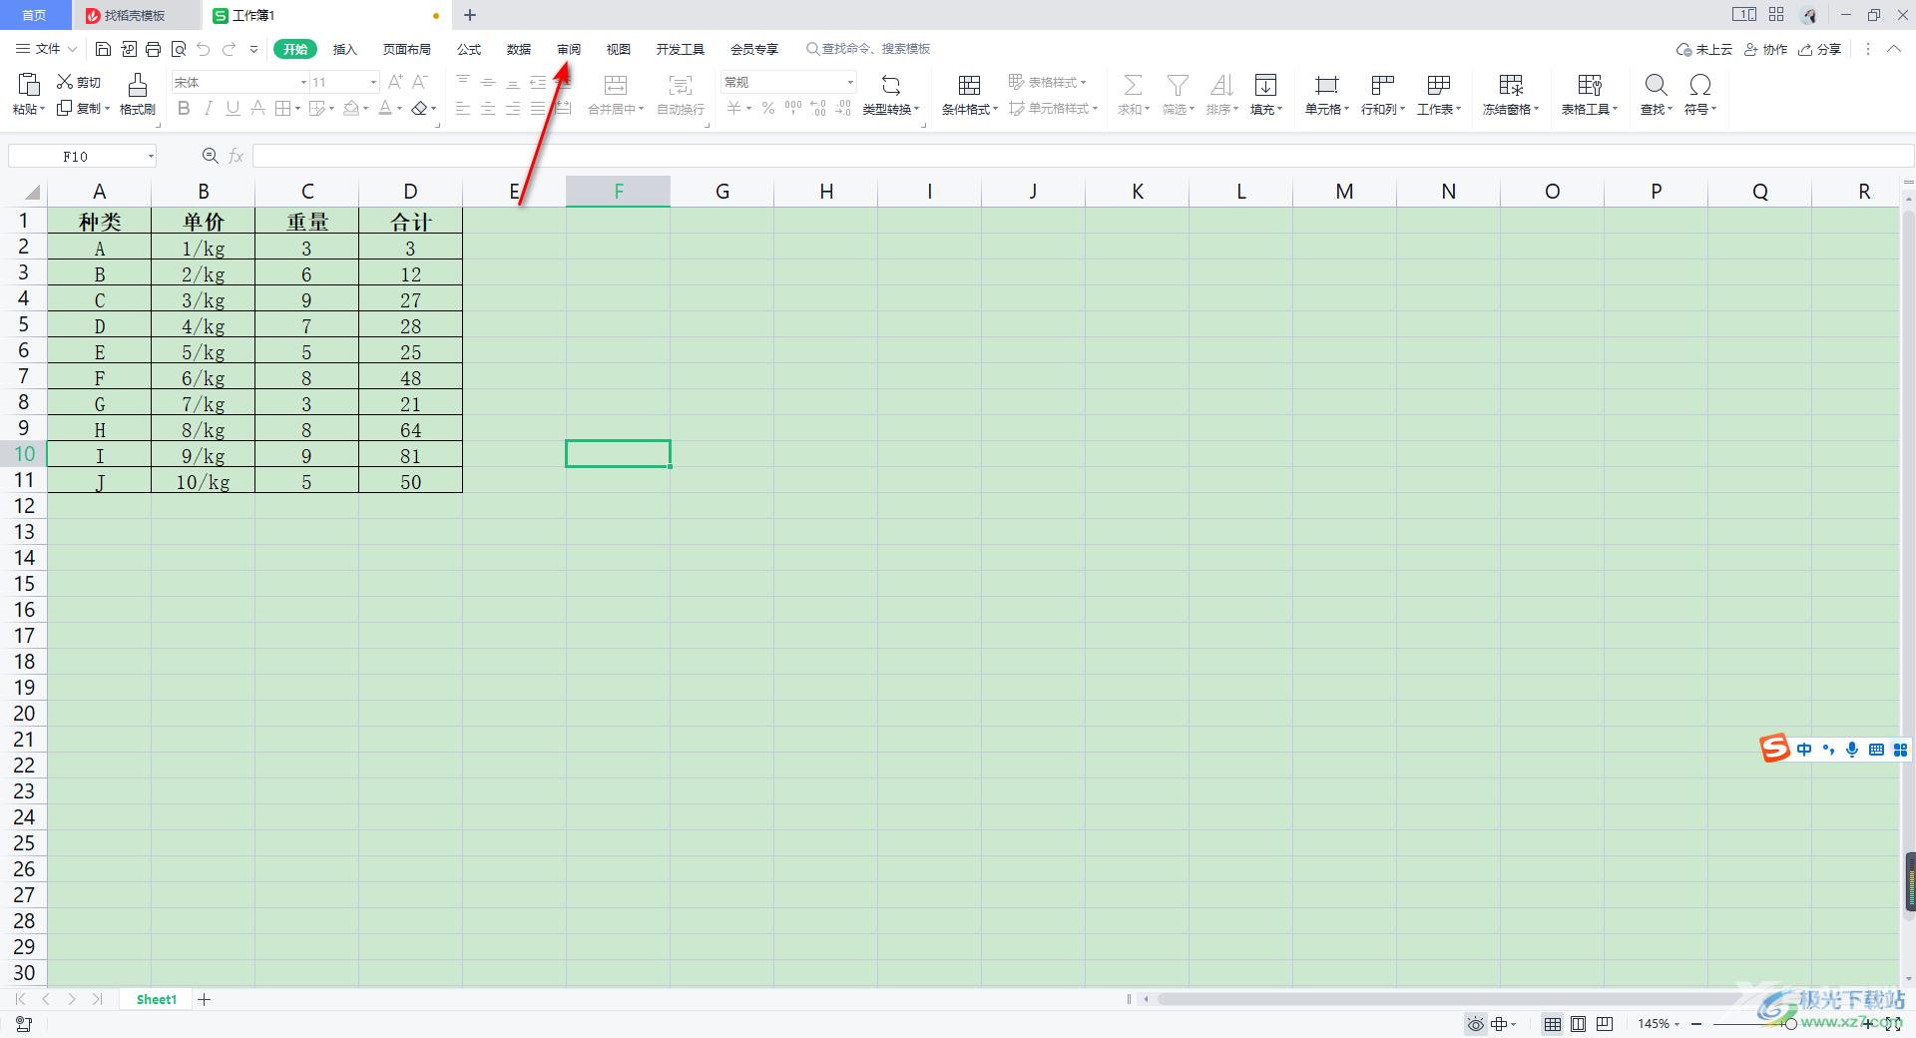The width and height of the screenshot is (1916, 1038).
Task: Add a new sheet with plus button
Action: [x=205, y=999]
